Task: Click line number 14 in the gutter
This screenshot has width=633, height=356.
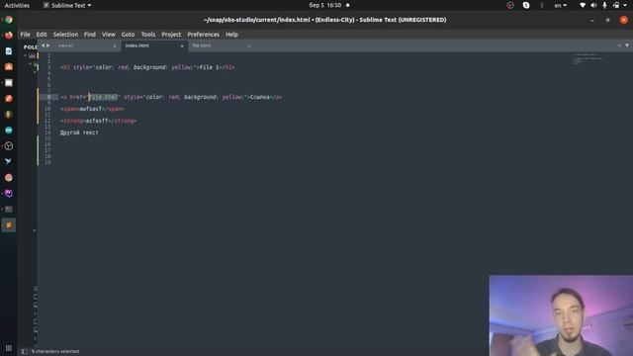Action: pos(47,133)
